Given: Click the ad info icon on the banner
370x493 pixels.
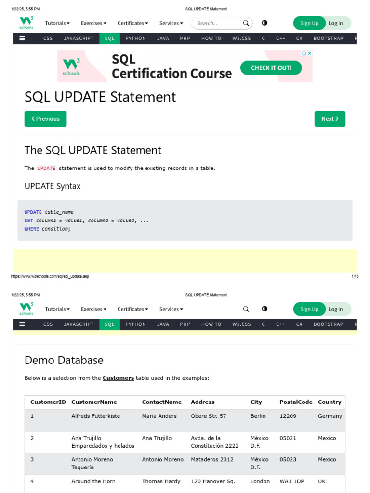Looking at the screenshot, I should click(304, 53).
